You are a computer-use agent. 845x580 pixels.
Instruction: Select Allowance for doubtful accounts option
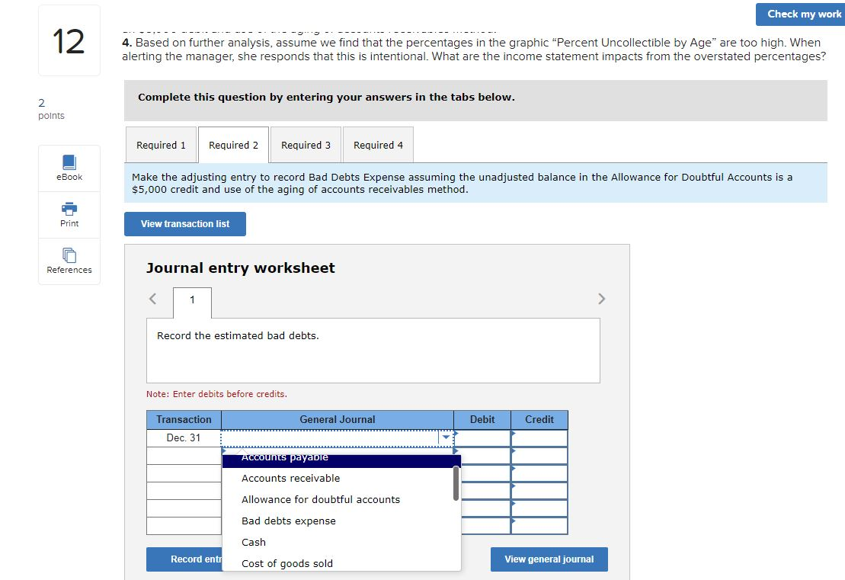(x=338, y=500)
